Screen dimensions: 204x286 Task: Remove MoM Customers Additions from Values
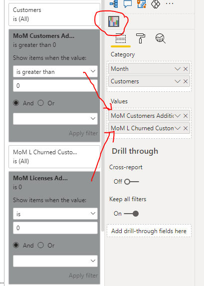tap(186, 116)
